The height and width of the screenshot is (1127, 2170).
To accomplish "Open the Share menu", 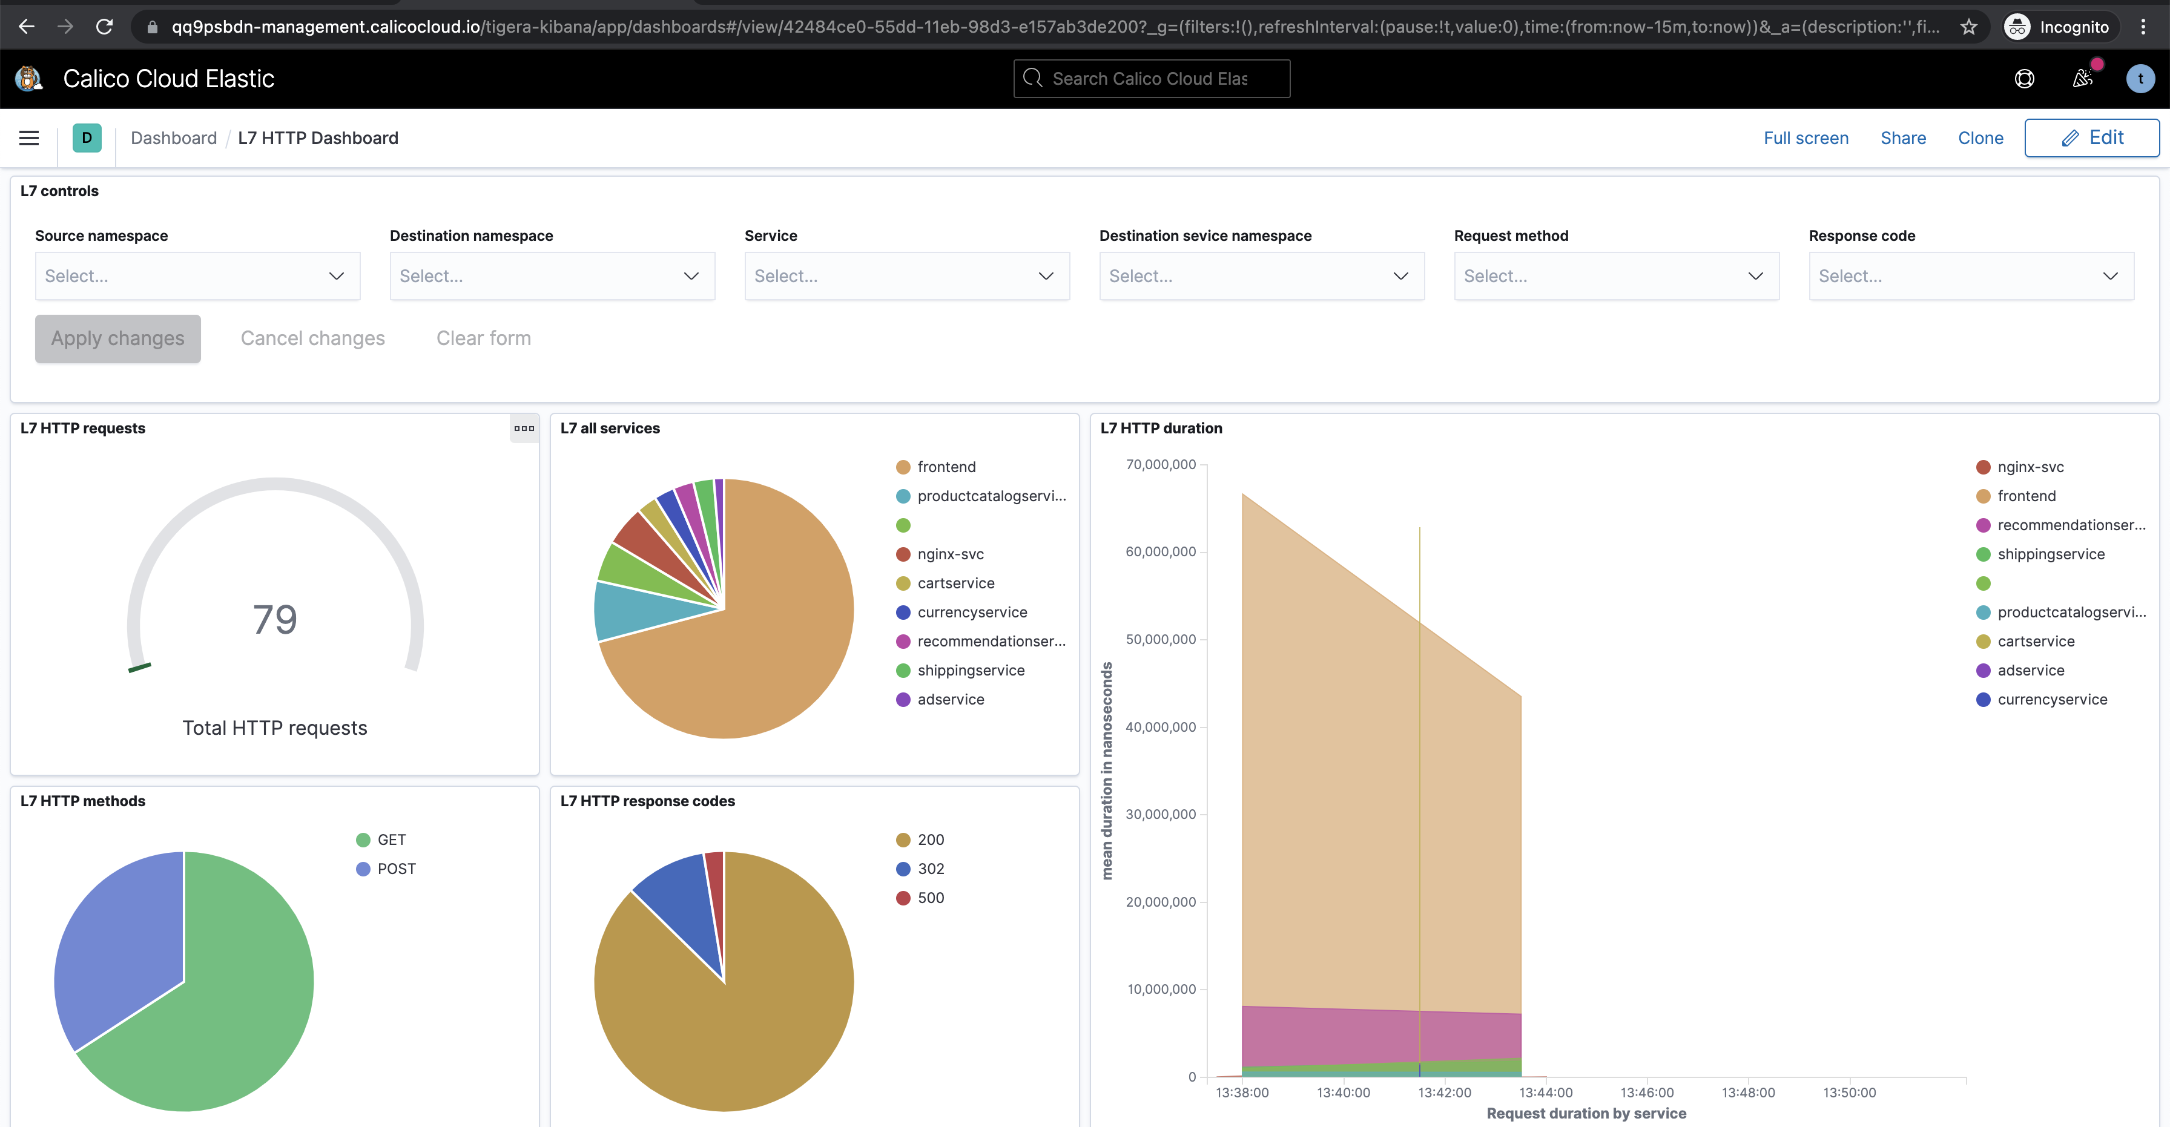I will tap(1903, 138).
